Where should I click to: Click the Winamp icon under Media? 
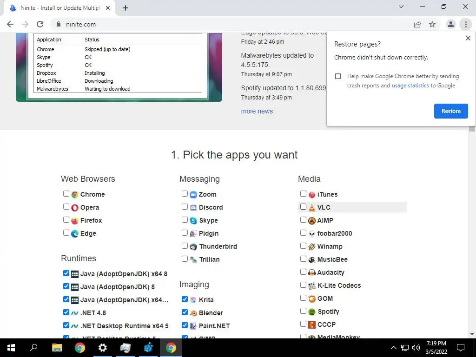pos(312,247)
